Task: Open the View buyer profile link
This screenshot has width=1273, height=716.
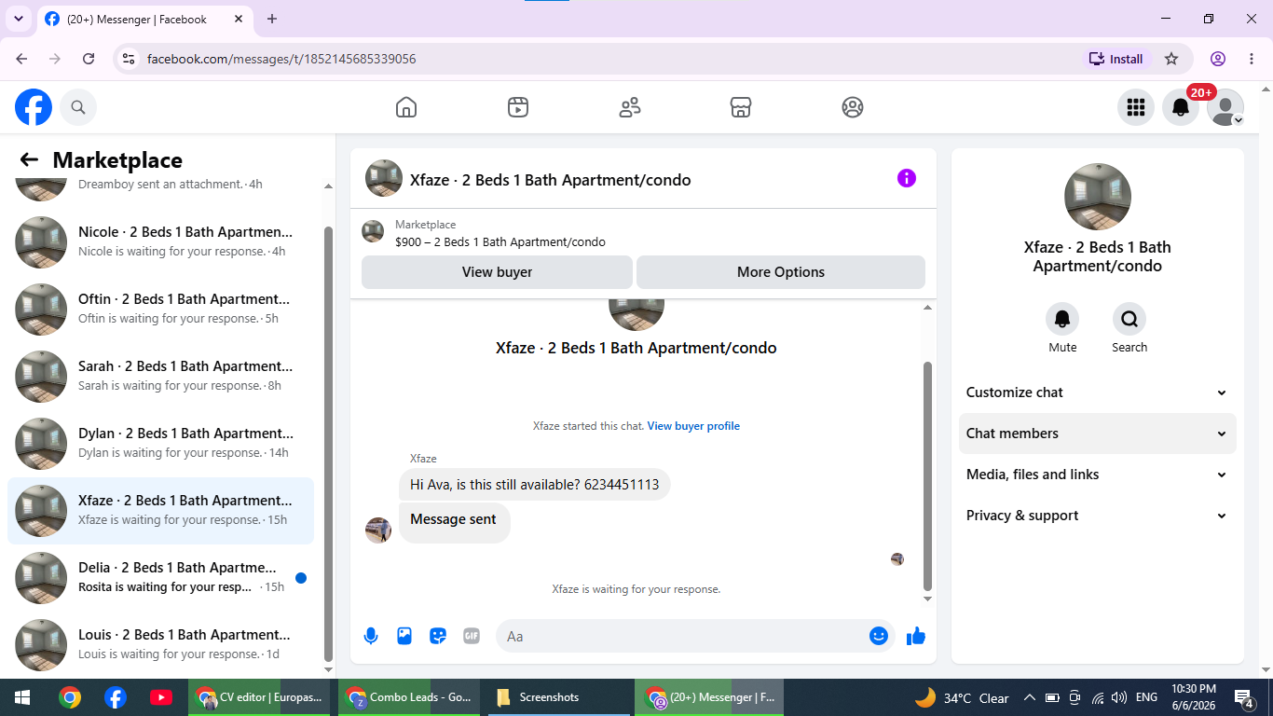Action: point(693,426)
